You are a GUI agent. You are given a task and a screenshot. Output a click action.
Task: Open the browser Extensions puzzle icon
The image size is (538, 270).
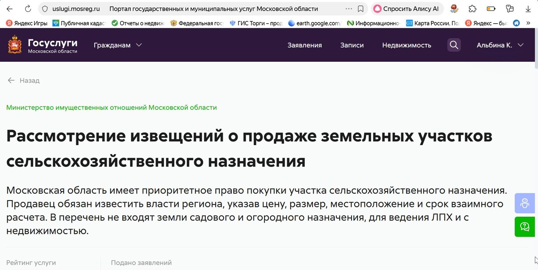click(x=472, y=9)
